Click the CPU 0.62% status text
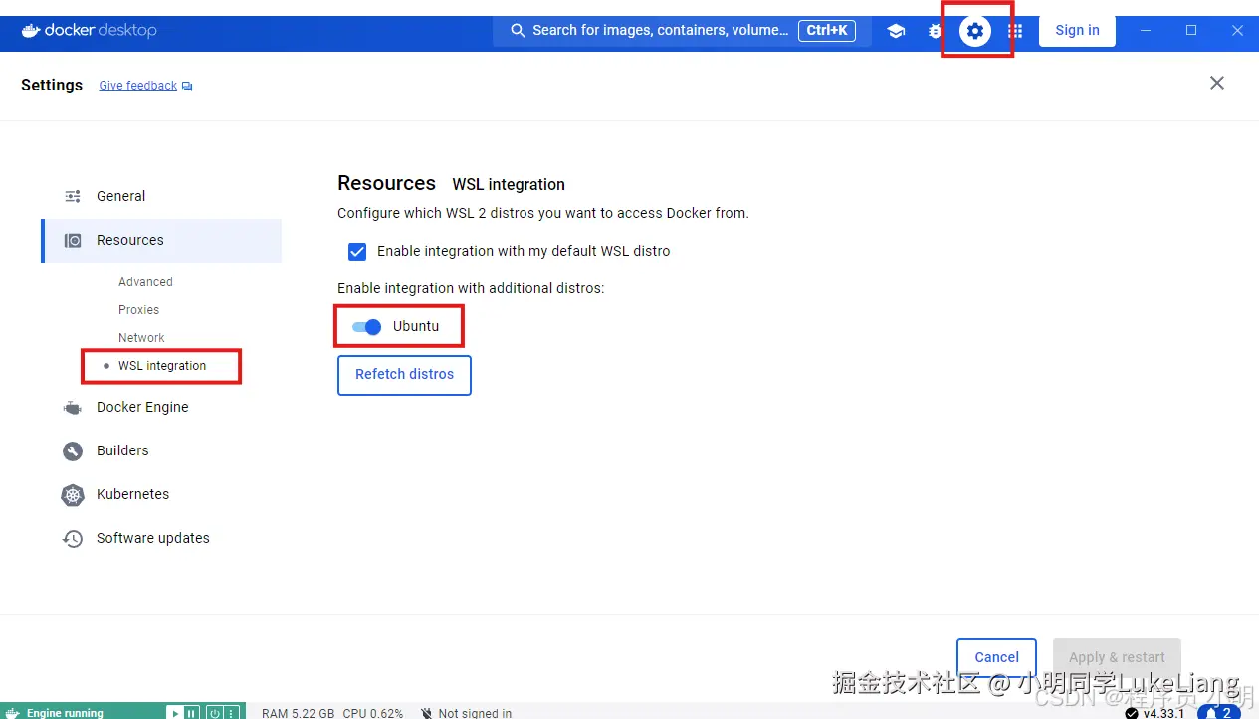The height and width of the screenshot is (719, 1259). tap(373, 713)
